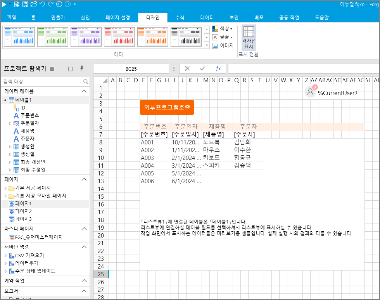Click the Save icon in quick access toolbar
The width and height of the screenshot is (380, 300).
[25, 4]
